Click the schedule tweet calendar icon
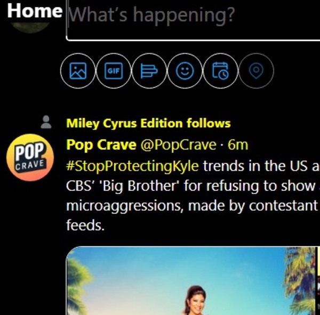 click(x=221, y=71)
